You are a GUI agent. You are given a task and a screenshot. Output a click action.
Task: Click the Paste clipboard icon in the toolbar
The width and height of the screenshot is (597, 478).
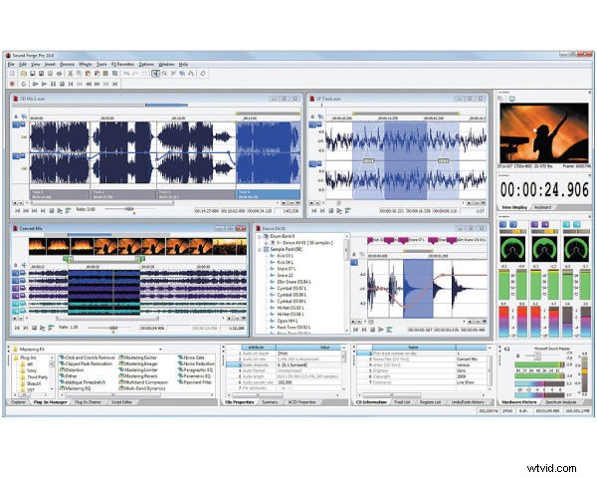coord(88,73)
